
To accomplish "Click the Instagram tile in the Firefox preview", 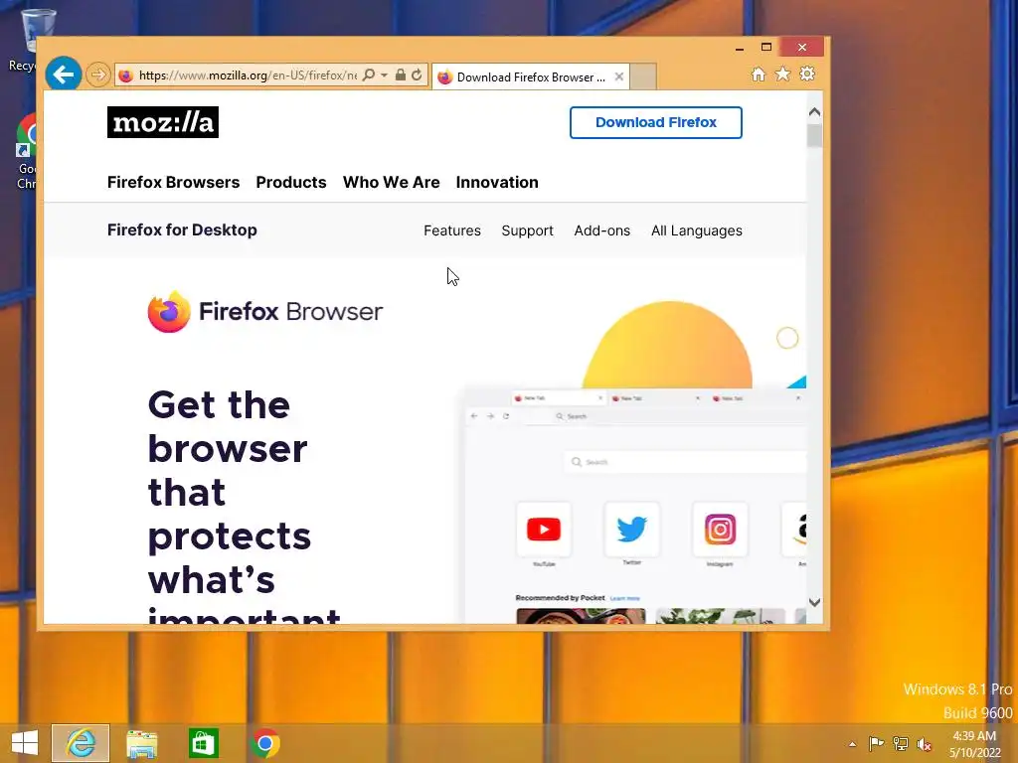I will pyautogui.click(x=720, y=530).
